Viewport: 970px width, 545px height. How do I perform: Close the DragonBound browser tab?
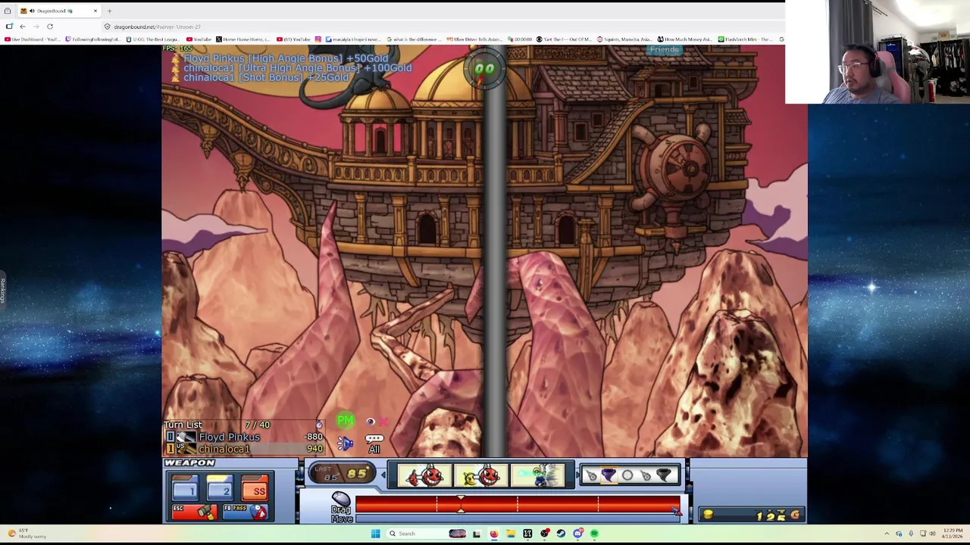(x=95, y=11)
